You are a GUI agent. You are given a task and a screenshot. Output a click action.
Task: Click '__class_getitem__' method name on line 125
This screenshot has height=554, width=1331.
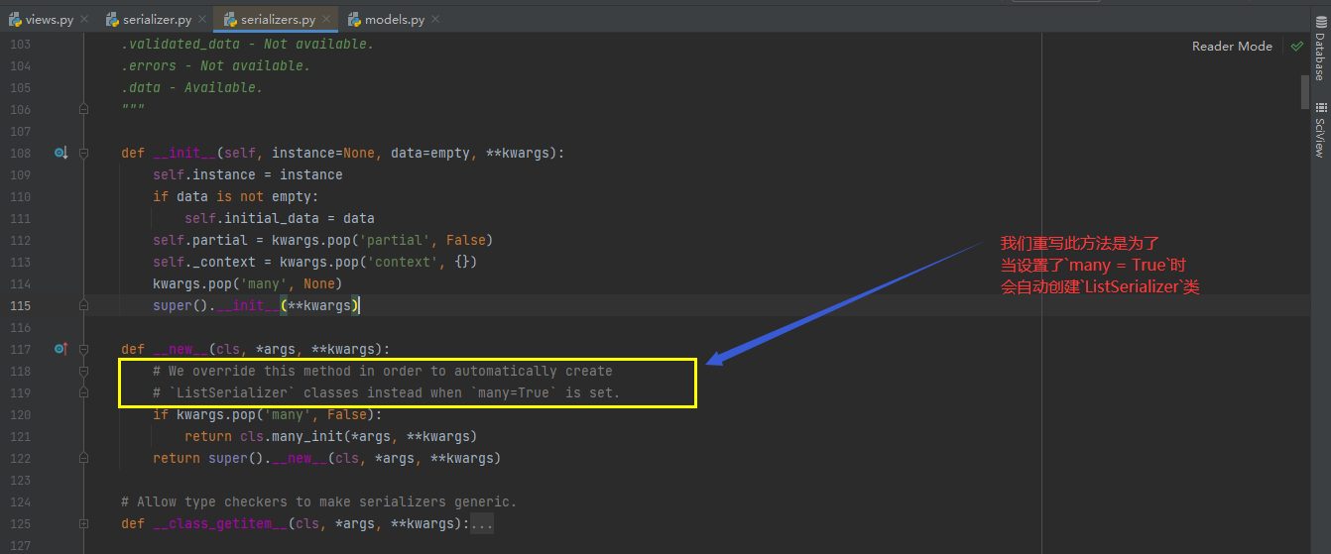coord(220,523)
